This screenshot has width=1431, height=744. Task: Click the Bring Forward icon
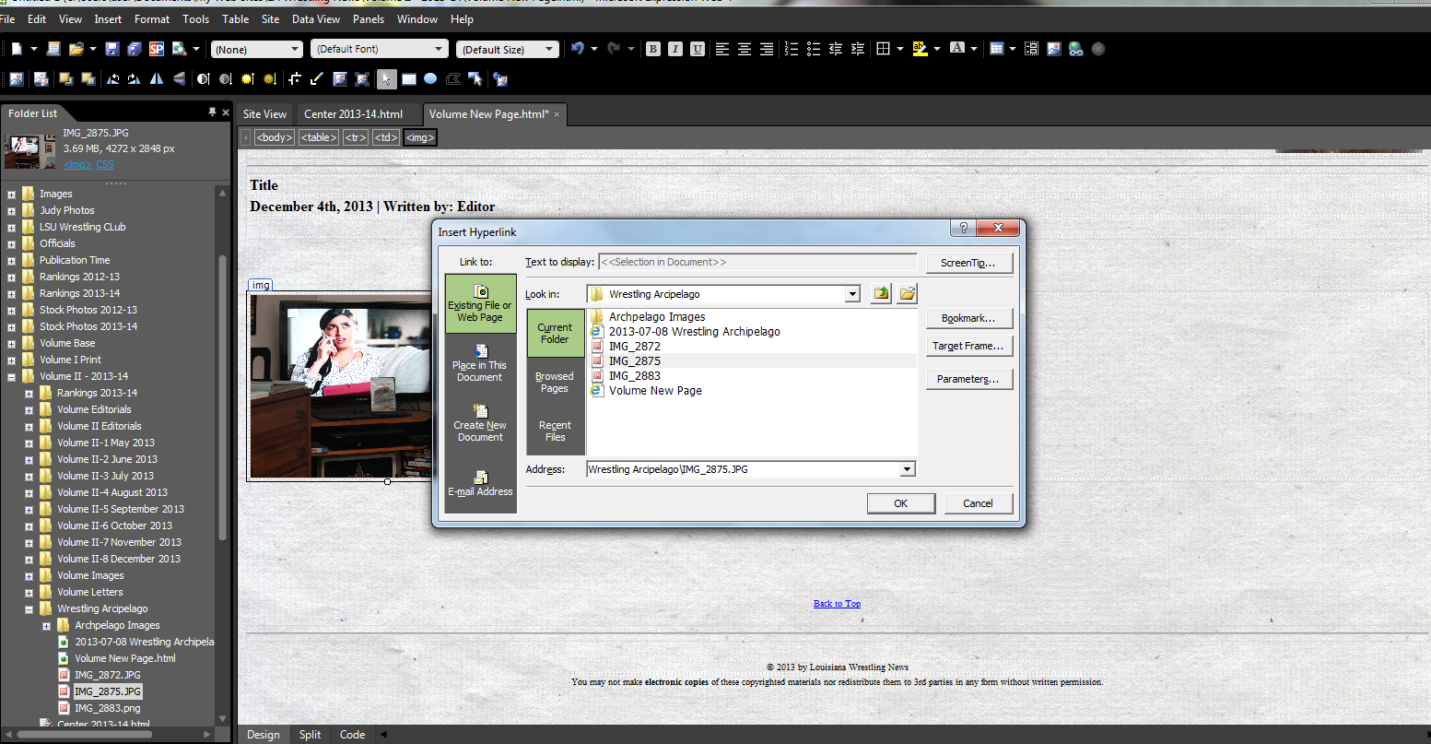point(66,79)
